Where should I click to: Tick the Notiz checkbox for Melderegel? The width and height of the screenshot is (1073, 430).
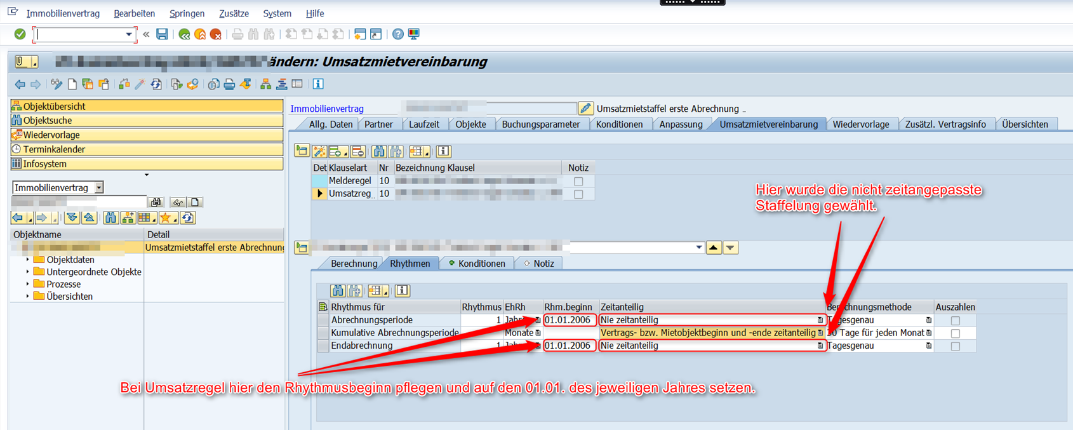578,182
